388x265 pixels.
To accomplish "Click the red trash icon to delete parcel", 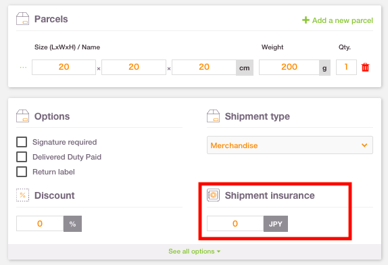I will 365,68.
